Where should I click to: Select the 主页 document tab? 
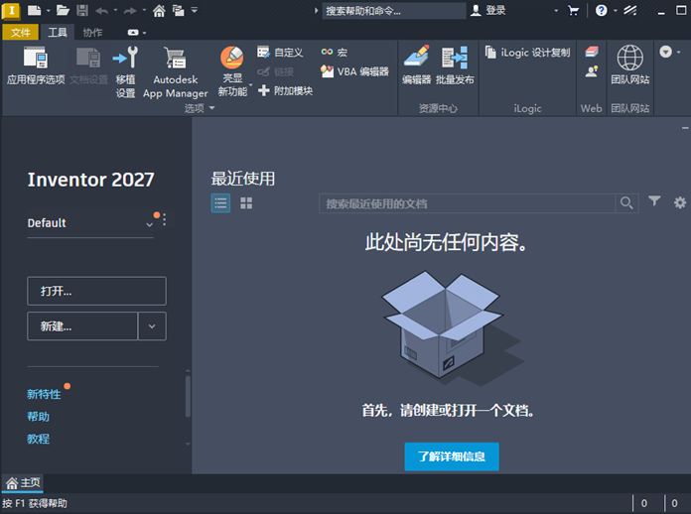pyautogui.click(x=23, y=483)
